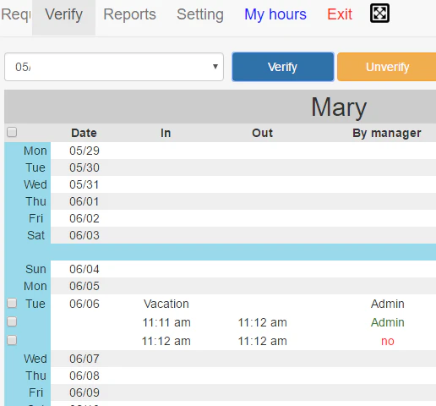Click the Wed label for 05/31

pos(35,184)
